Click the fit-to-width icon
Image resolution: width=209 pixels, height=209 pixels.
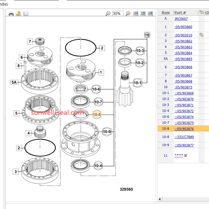coord(143,13)
